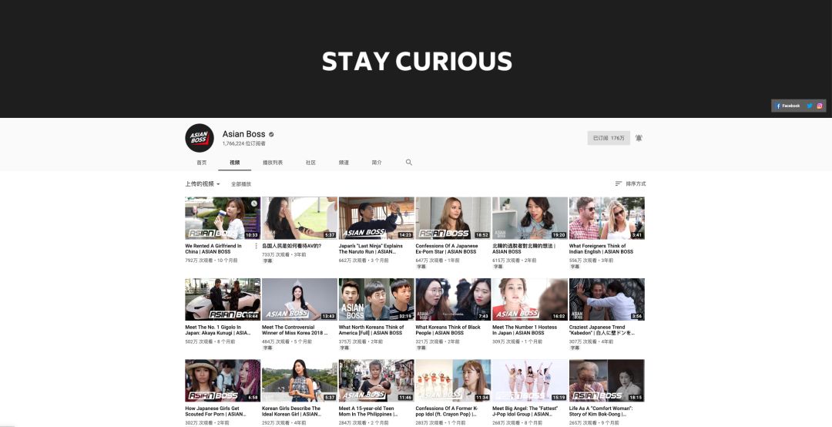Switch to the 频道 tab
Screen dimensions: 832x427
coord(344,163)
